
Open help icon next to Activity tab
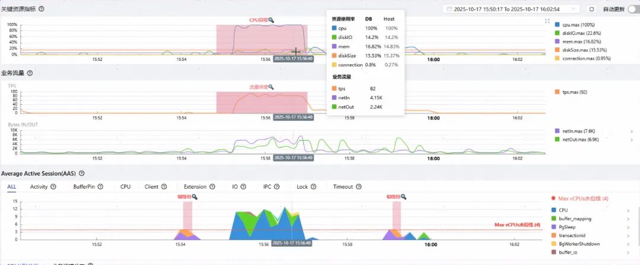(x=53, y=187)
